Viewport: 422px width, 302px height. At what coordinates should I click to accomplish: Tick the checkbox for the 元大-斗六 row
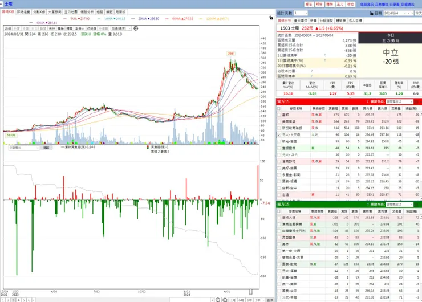pyautogui.click(x=279, y=155)
